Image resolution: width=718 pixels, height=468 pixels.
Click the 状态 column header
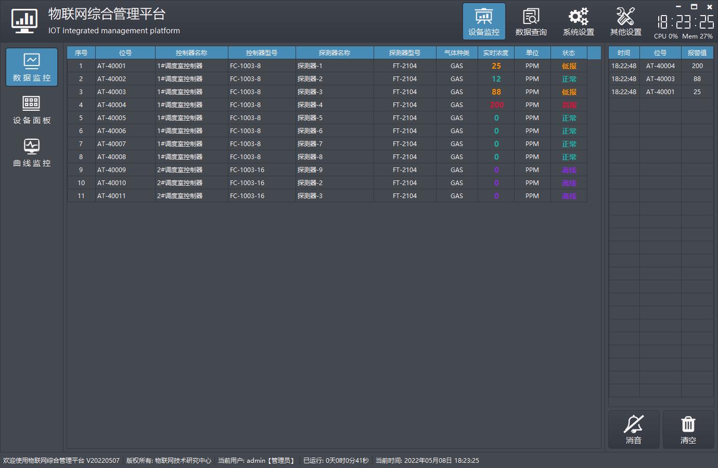point(569,53)
